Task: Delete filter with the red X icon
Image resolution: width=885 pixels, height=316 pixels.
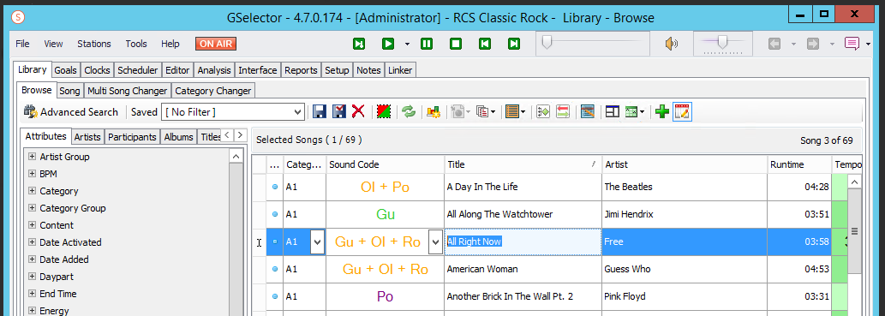Action: [x=358, y=111]
